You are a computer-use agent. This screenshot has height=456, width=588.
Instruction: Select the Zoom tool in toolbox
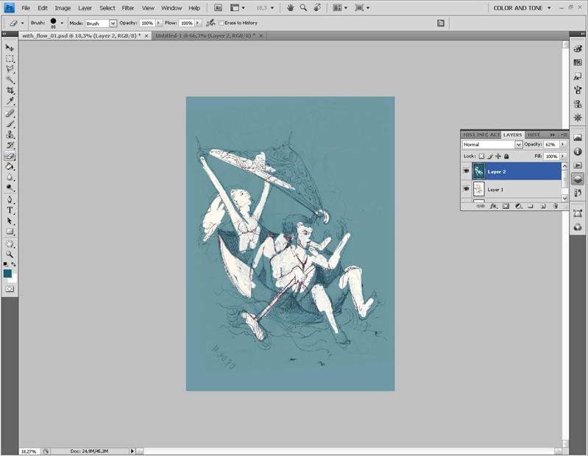pos(10,254)
